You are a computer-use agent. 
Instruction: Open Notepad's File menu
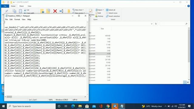pyautogui.click(x=6, y=19)
